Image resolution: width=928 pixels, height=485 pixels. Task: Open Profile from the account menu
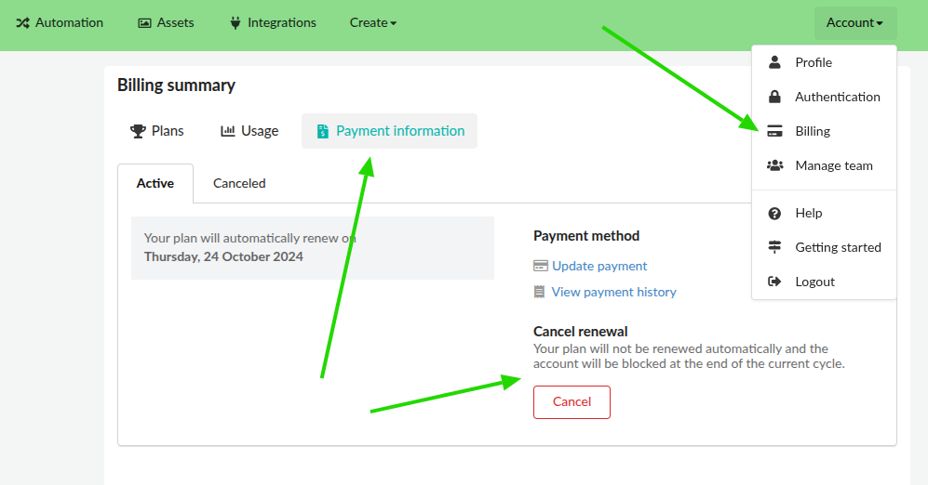pyautogui.click(x=813, y=62)
